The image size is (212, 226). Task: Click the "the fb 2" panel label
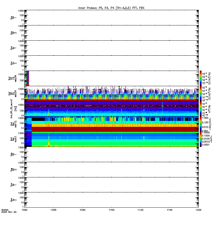pyautogui.click(x=13, y=200)
